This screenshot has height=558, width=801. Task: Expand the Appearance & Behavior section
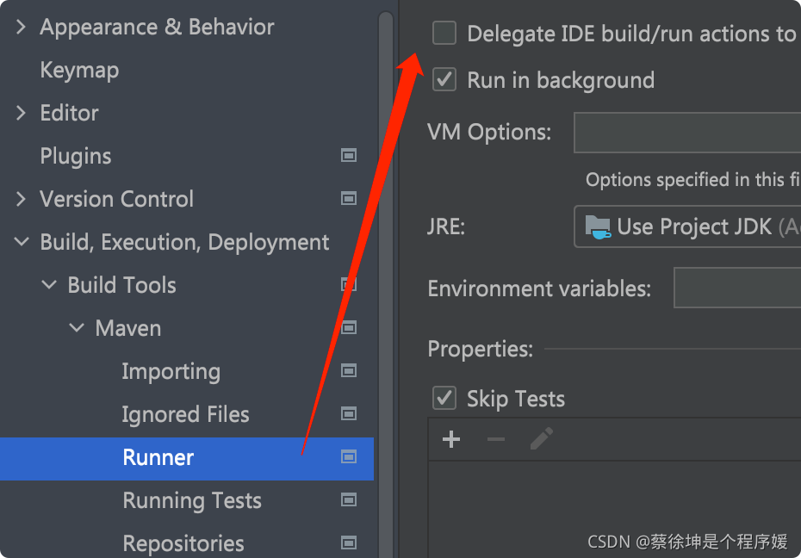(21, 27)
